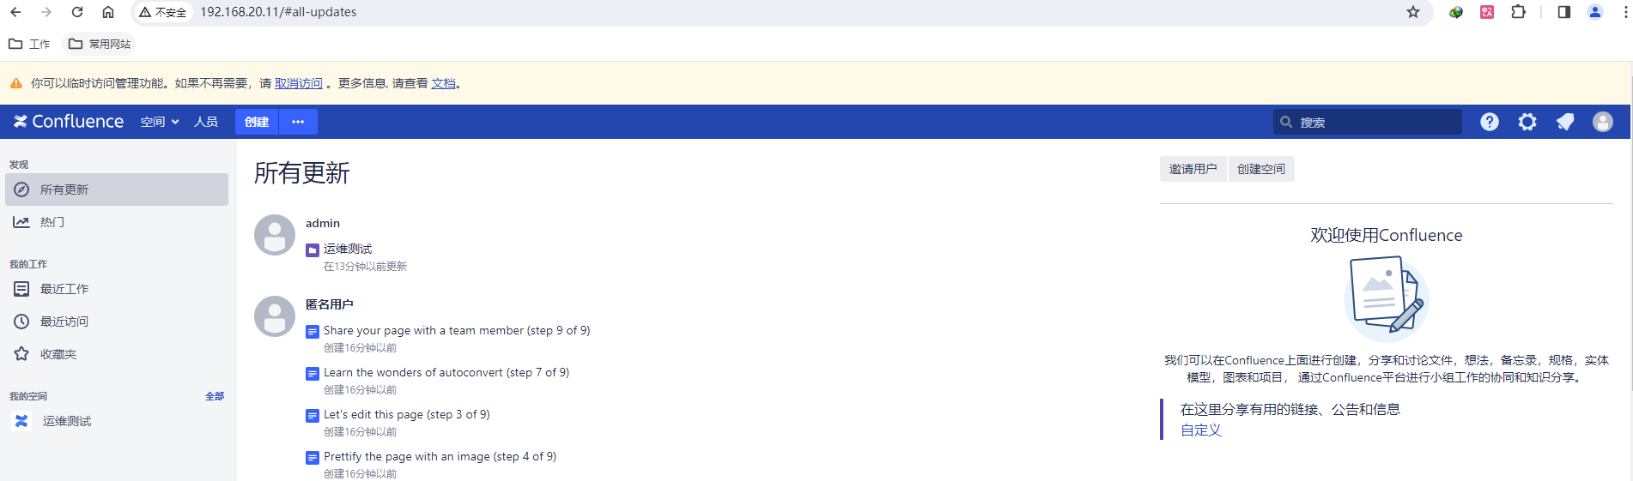
Task: Go to 热门 in the sidebar
Action: (52, 222)
